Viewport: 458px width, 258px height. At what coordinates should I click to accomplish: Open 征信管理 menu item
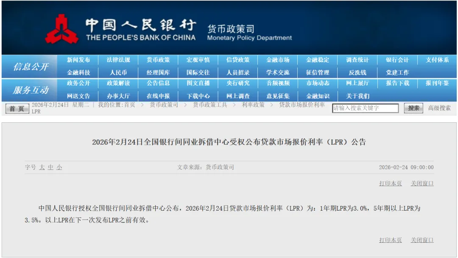tap(318, 72)
